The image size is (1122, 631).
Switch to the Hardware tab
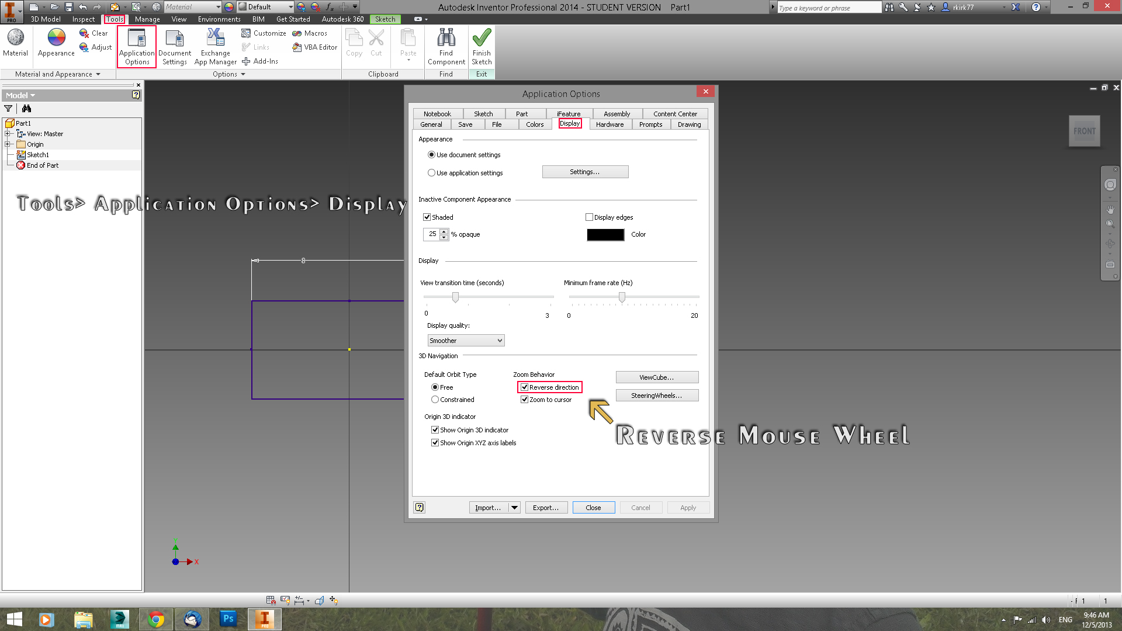coord(610,124)
